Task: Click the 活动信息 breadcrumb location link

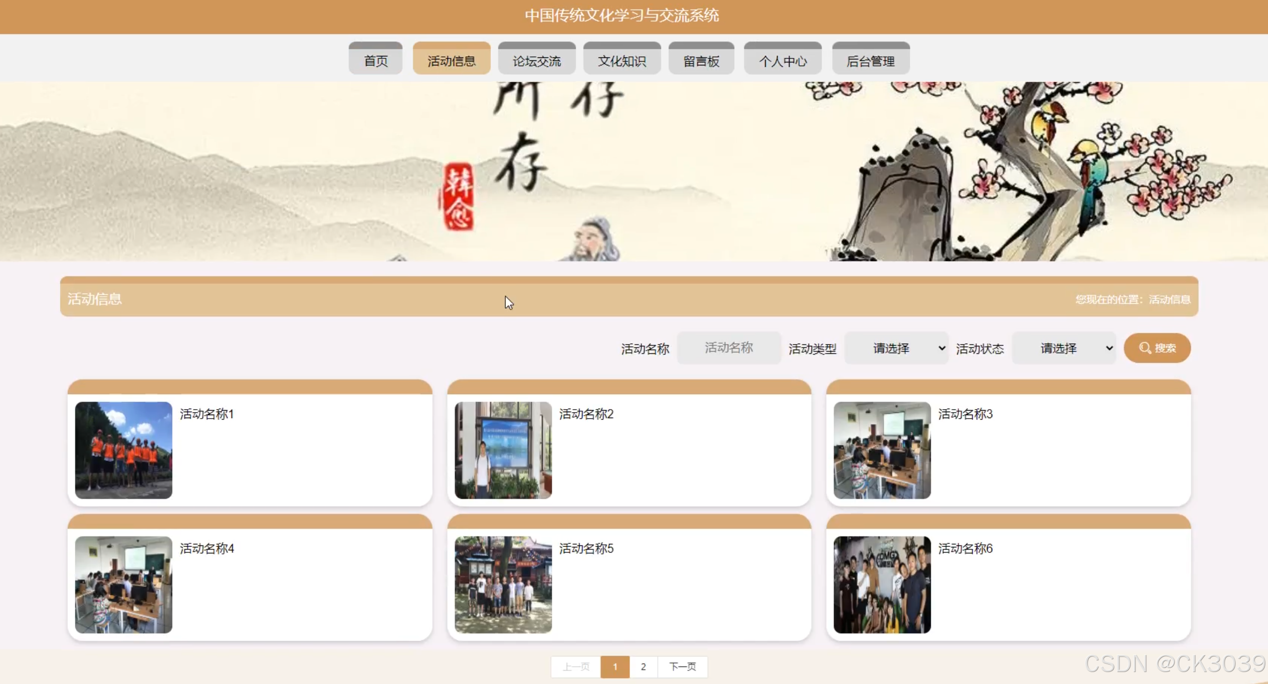Action: [1170, 299]
